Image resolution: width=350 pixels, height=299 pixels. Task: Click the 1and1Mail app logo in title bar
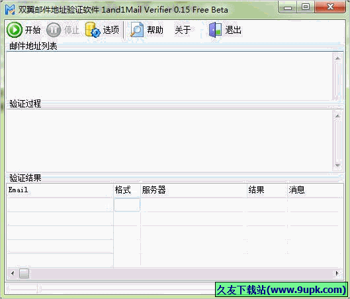tap(10, 10)
